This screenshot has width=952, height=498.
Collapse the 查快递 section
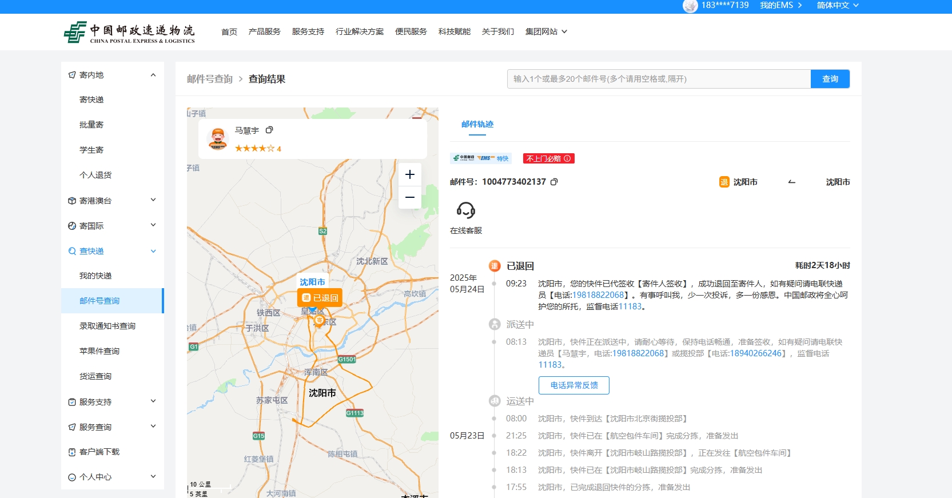pyautogui.click(x=153, y=251)
